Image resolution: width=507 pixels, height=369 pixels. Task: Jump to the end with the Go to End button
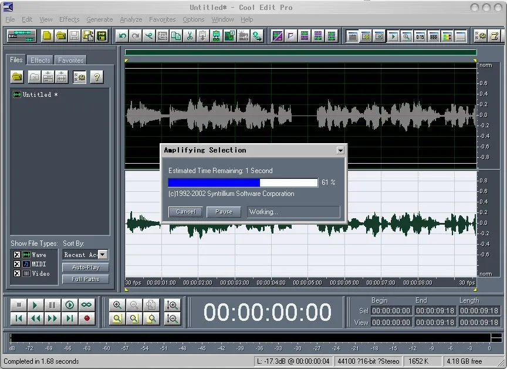69,319
